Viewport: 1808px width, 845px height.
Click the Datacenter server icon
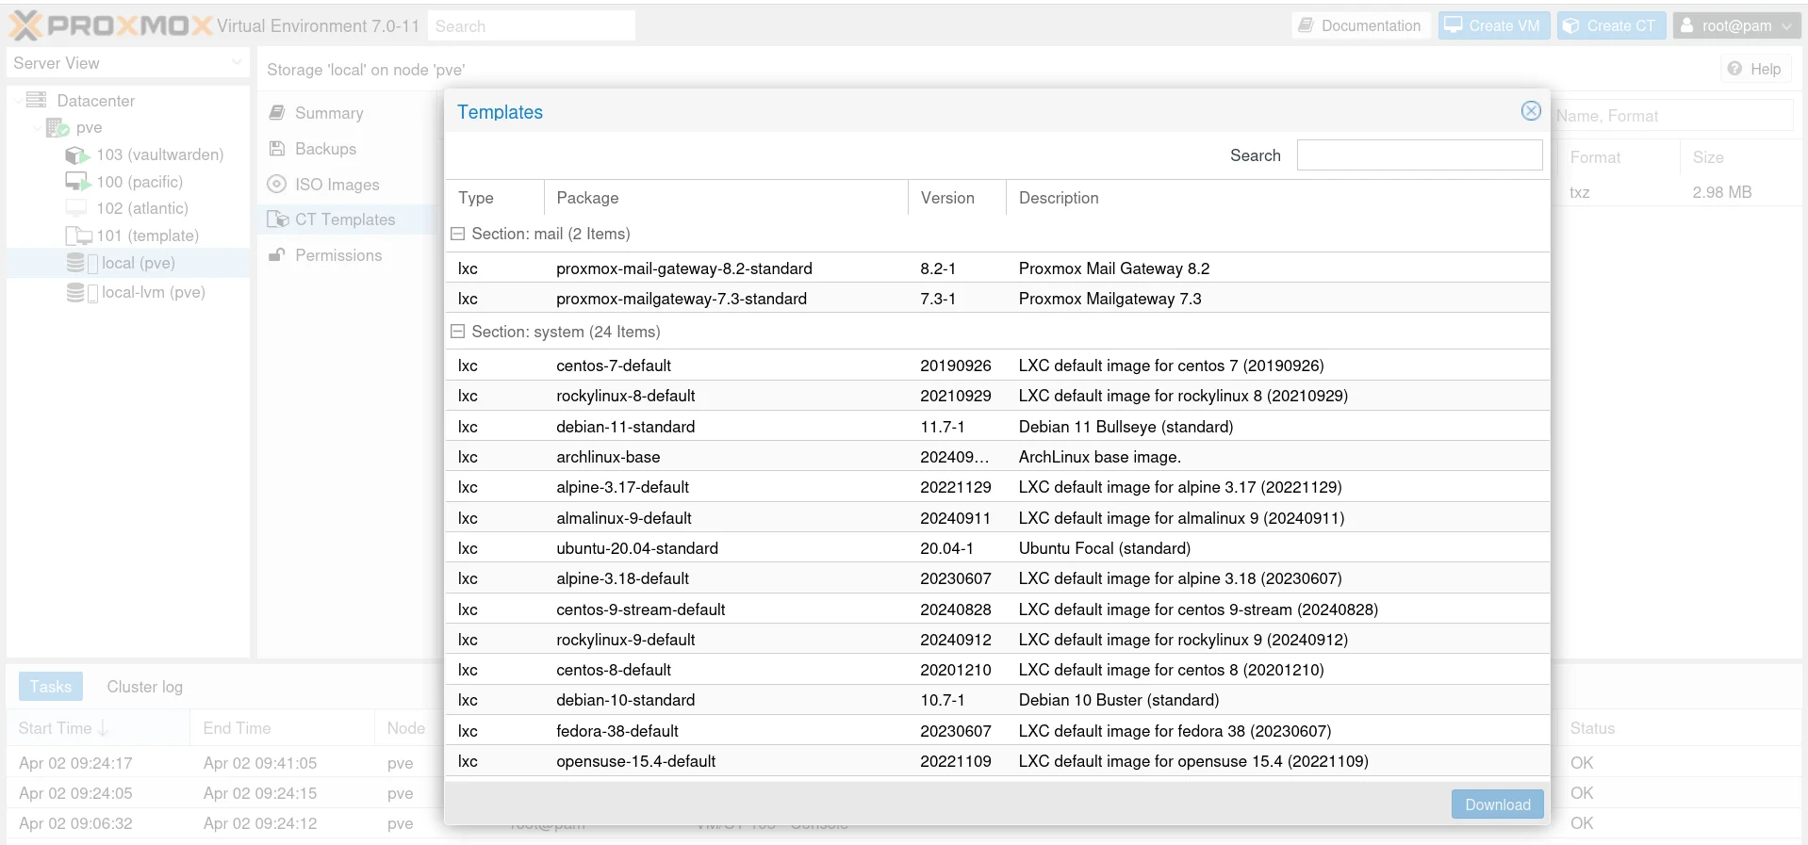37,100
